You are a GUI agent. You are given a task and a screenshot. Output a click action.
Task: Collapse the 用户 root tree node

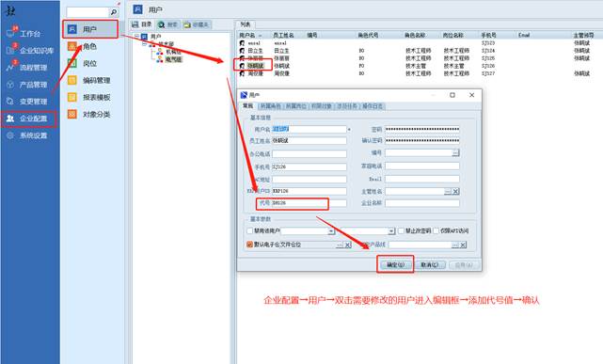click(x=136, y=37)
